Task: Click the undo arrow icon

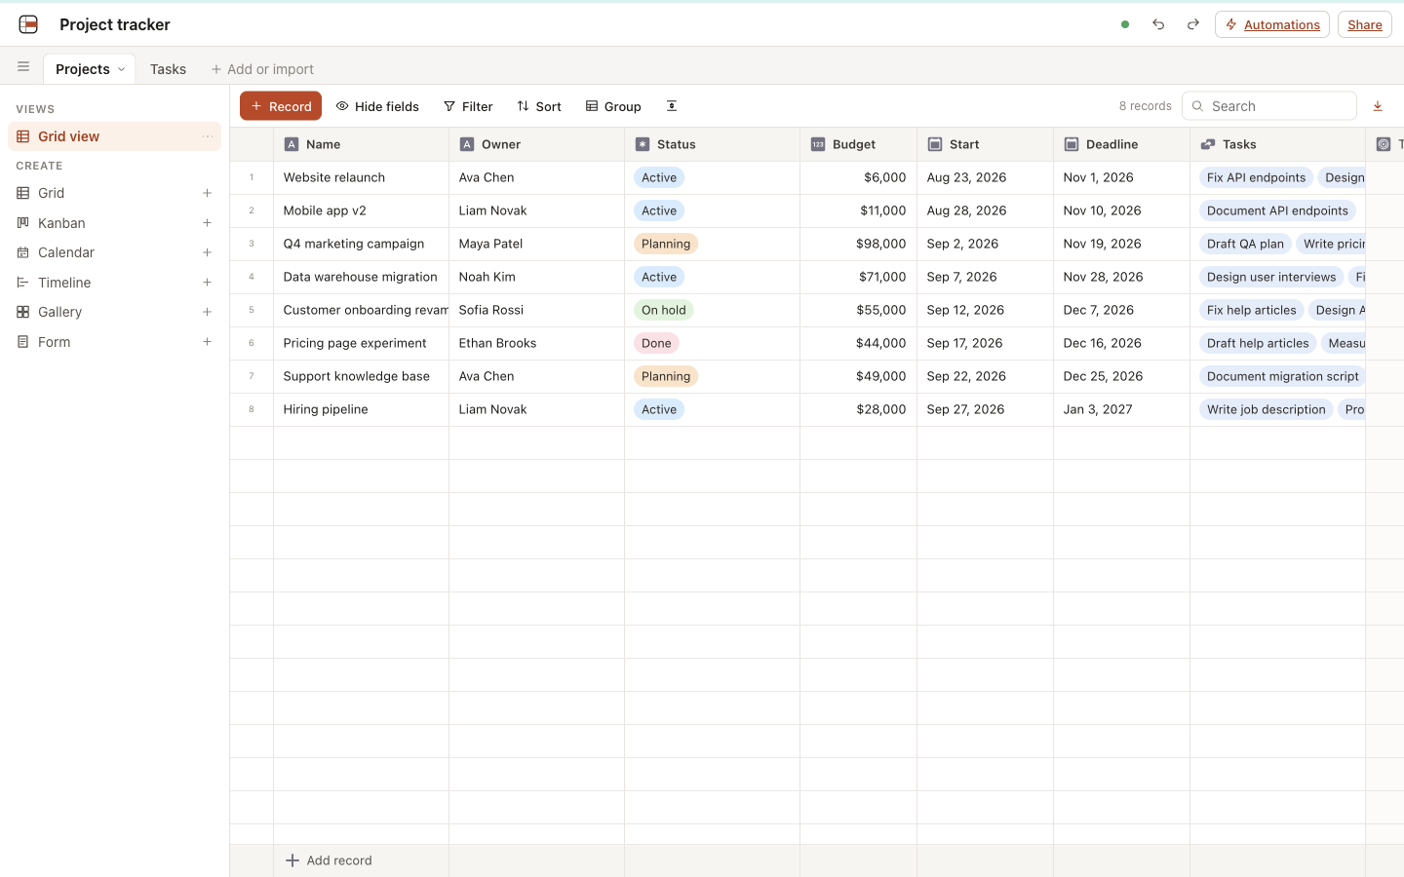Action: pos(1158,24)
